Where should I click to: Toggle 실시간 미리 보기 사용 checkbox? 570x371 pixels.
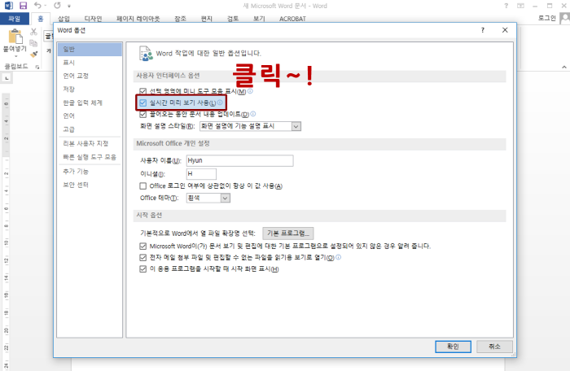142,103
